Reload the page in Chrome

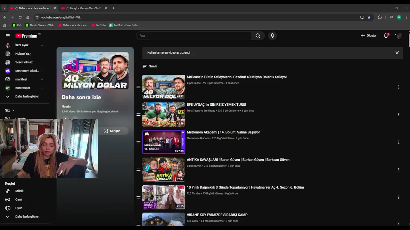(20, 17)
